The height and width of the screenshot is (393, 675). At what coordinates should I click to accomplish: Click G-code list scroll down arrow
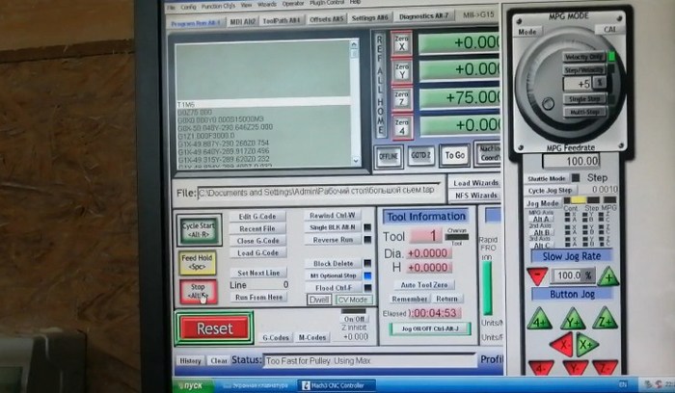point(356,161)
